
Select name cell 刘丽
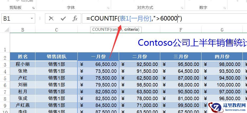click(x=23, y=85)
